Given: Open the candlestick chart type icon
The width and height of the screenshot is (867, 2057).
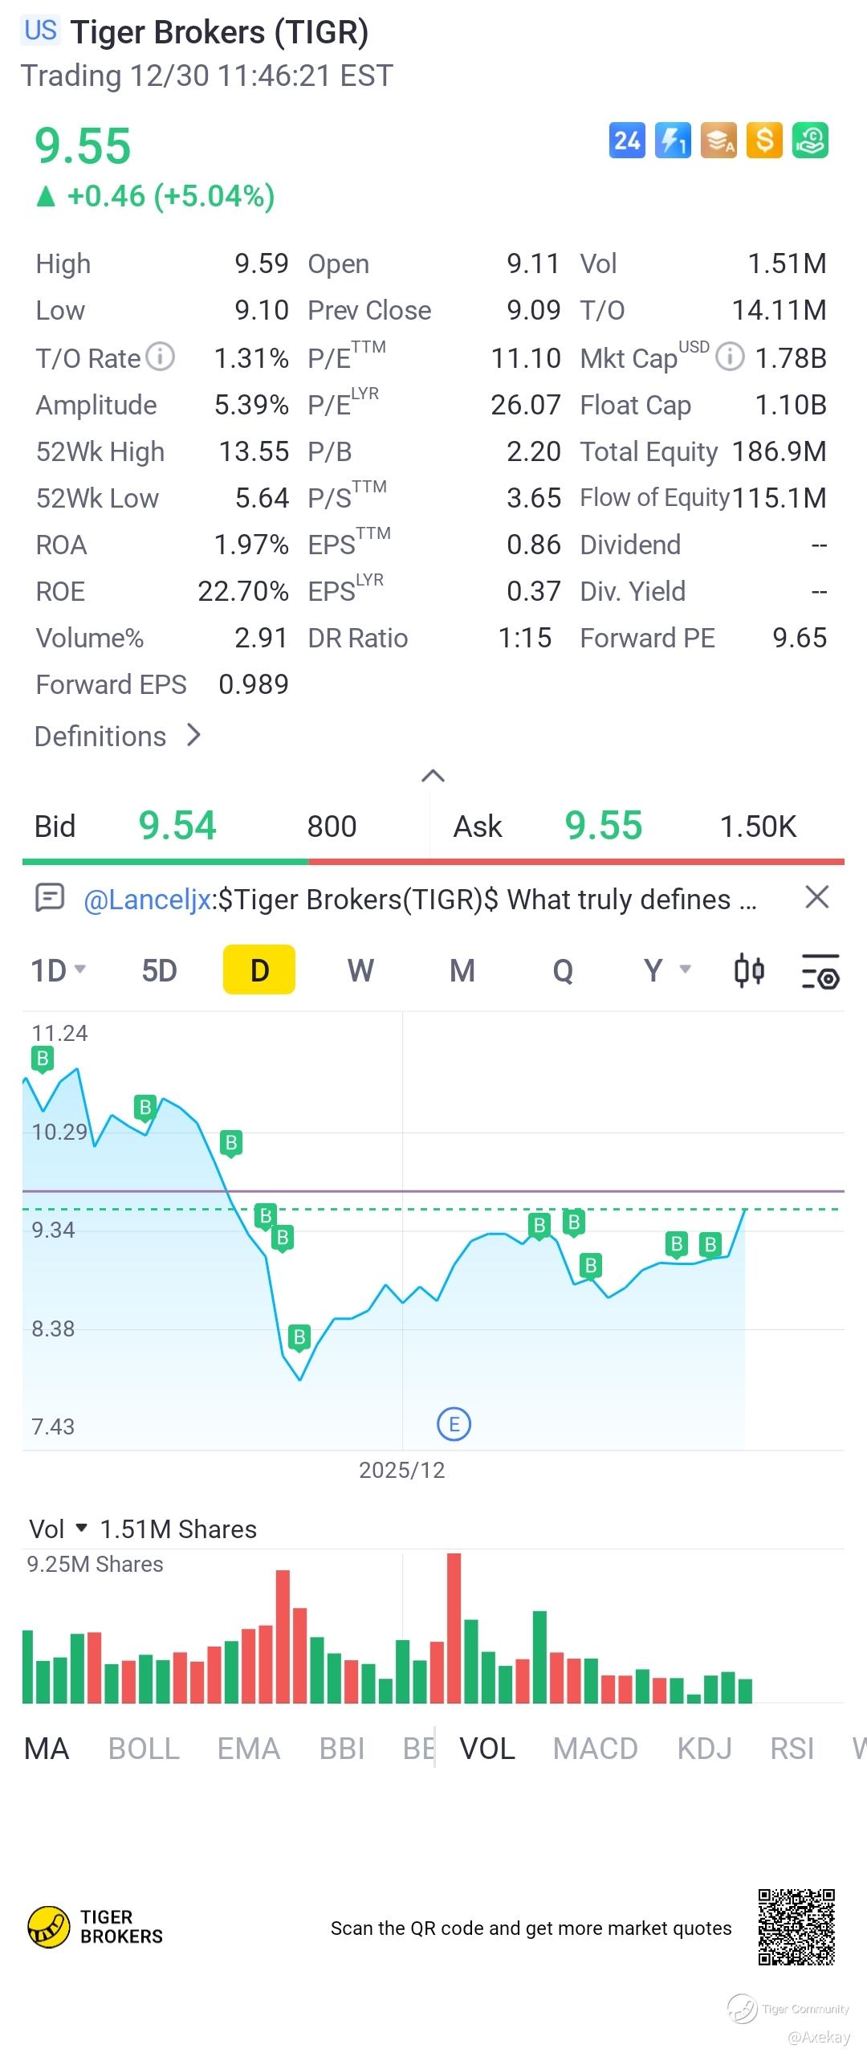Looking at the screenshot, I should click(x=749, y=970).
